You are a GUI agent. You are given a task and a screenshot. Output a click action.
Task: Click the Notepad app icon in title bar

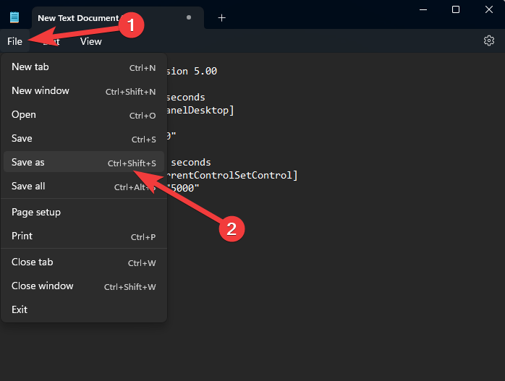[14, 17]
